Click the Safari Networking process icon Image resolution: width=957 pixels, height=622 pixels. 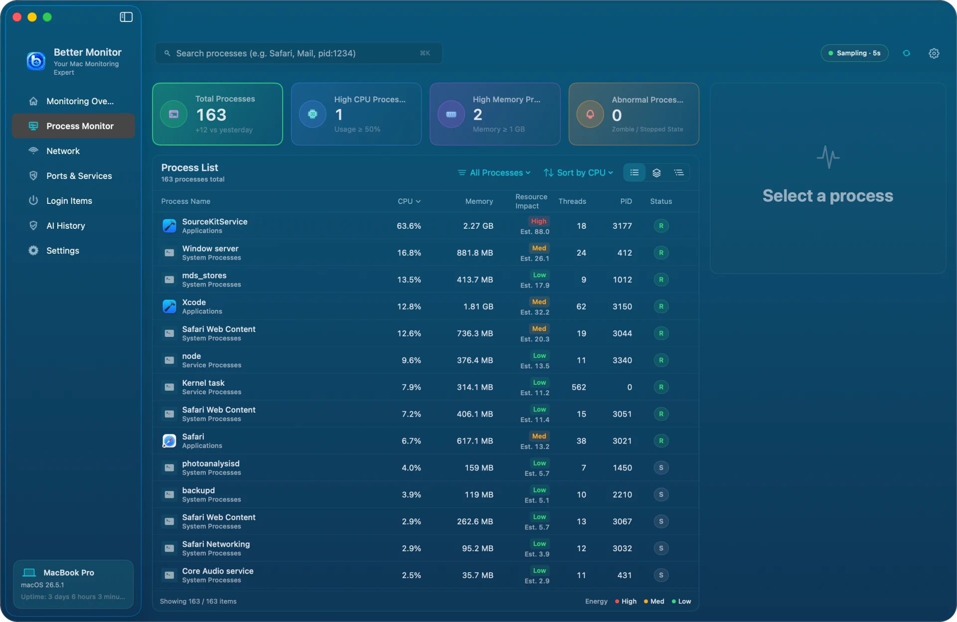(169, 549)
